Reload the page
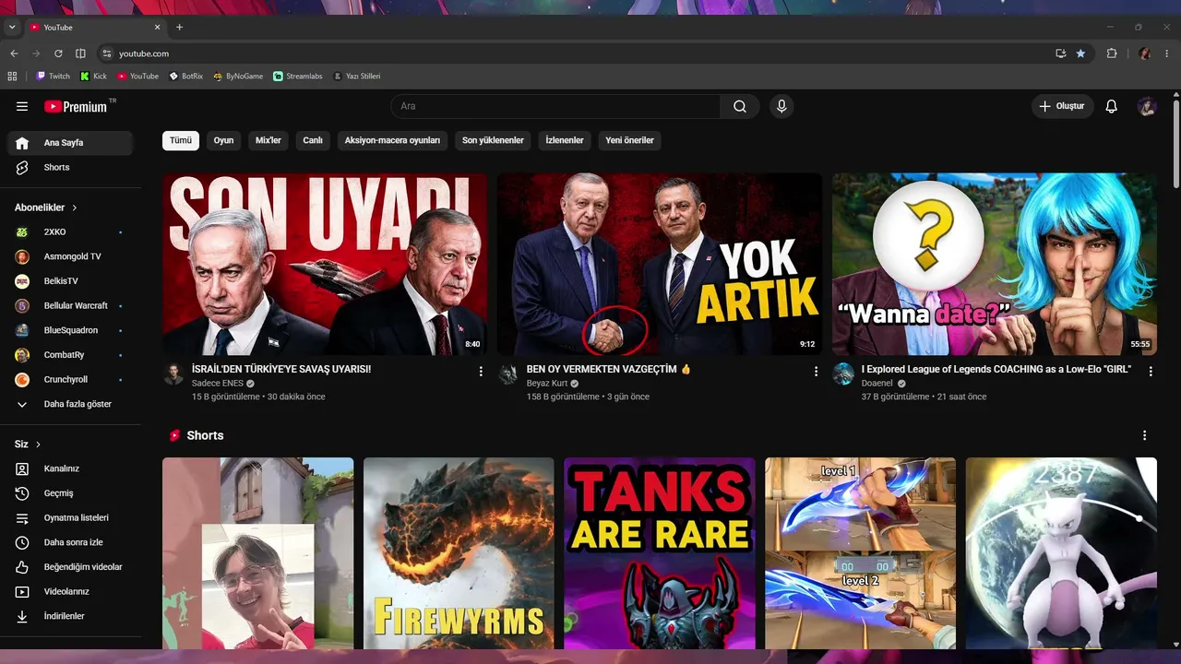 point(58,53)
